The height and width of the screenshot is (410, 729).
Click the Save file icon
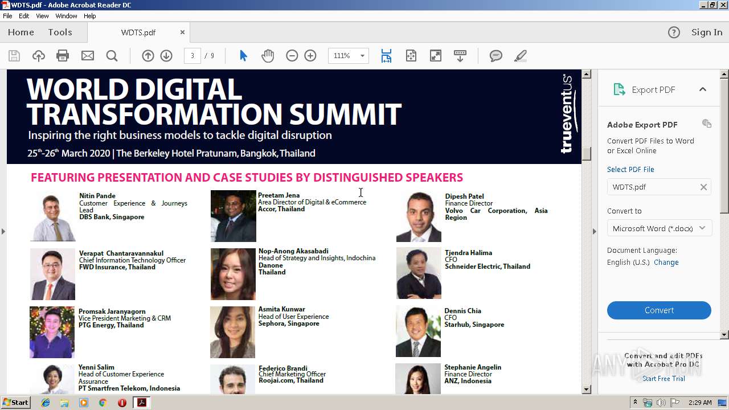pyautogui.click(x=14, y=56)
